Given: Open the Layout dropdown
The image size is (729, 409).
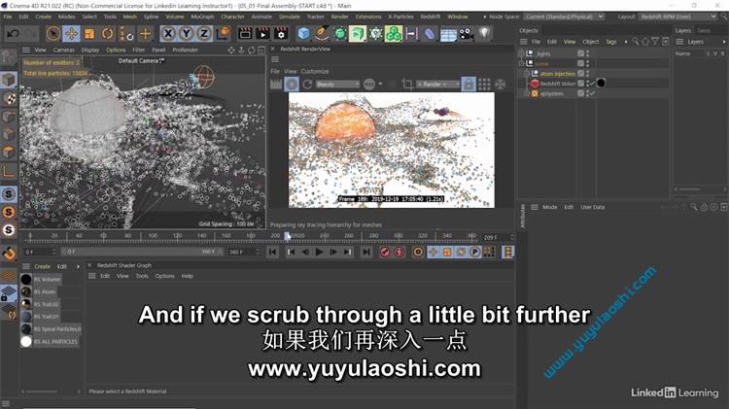Looking at the screenshot, I should [x=677, y=17].
